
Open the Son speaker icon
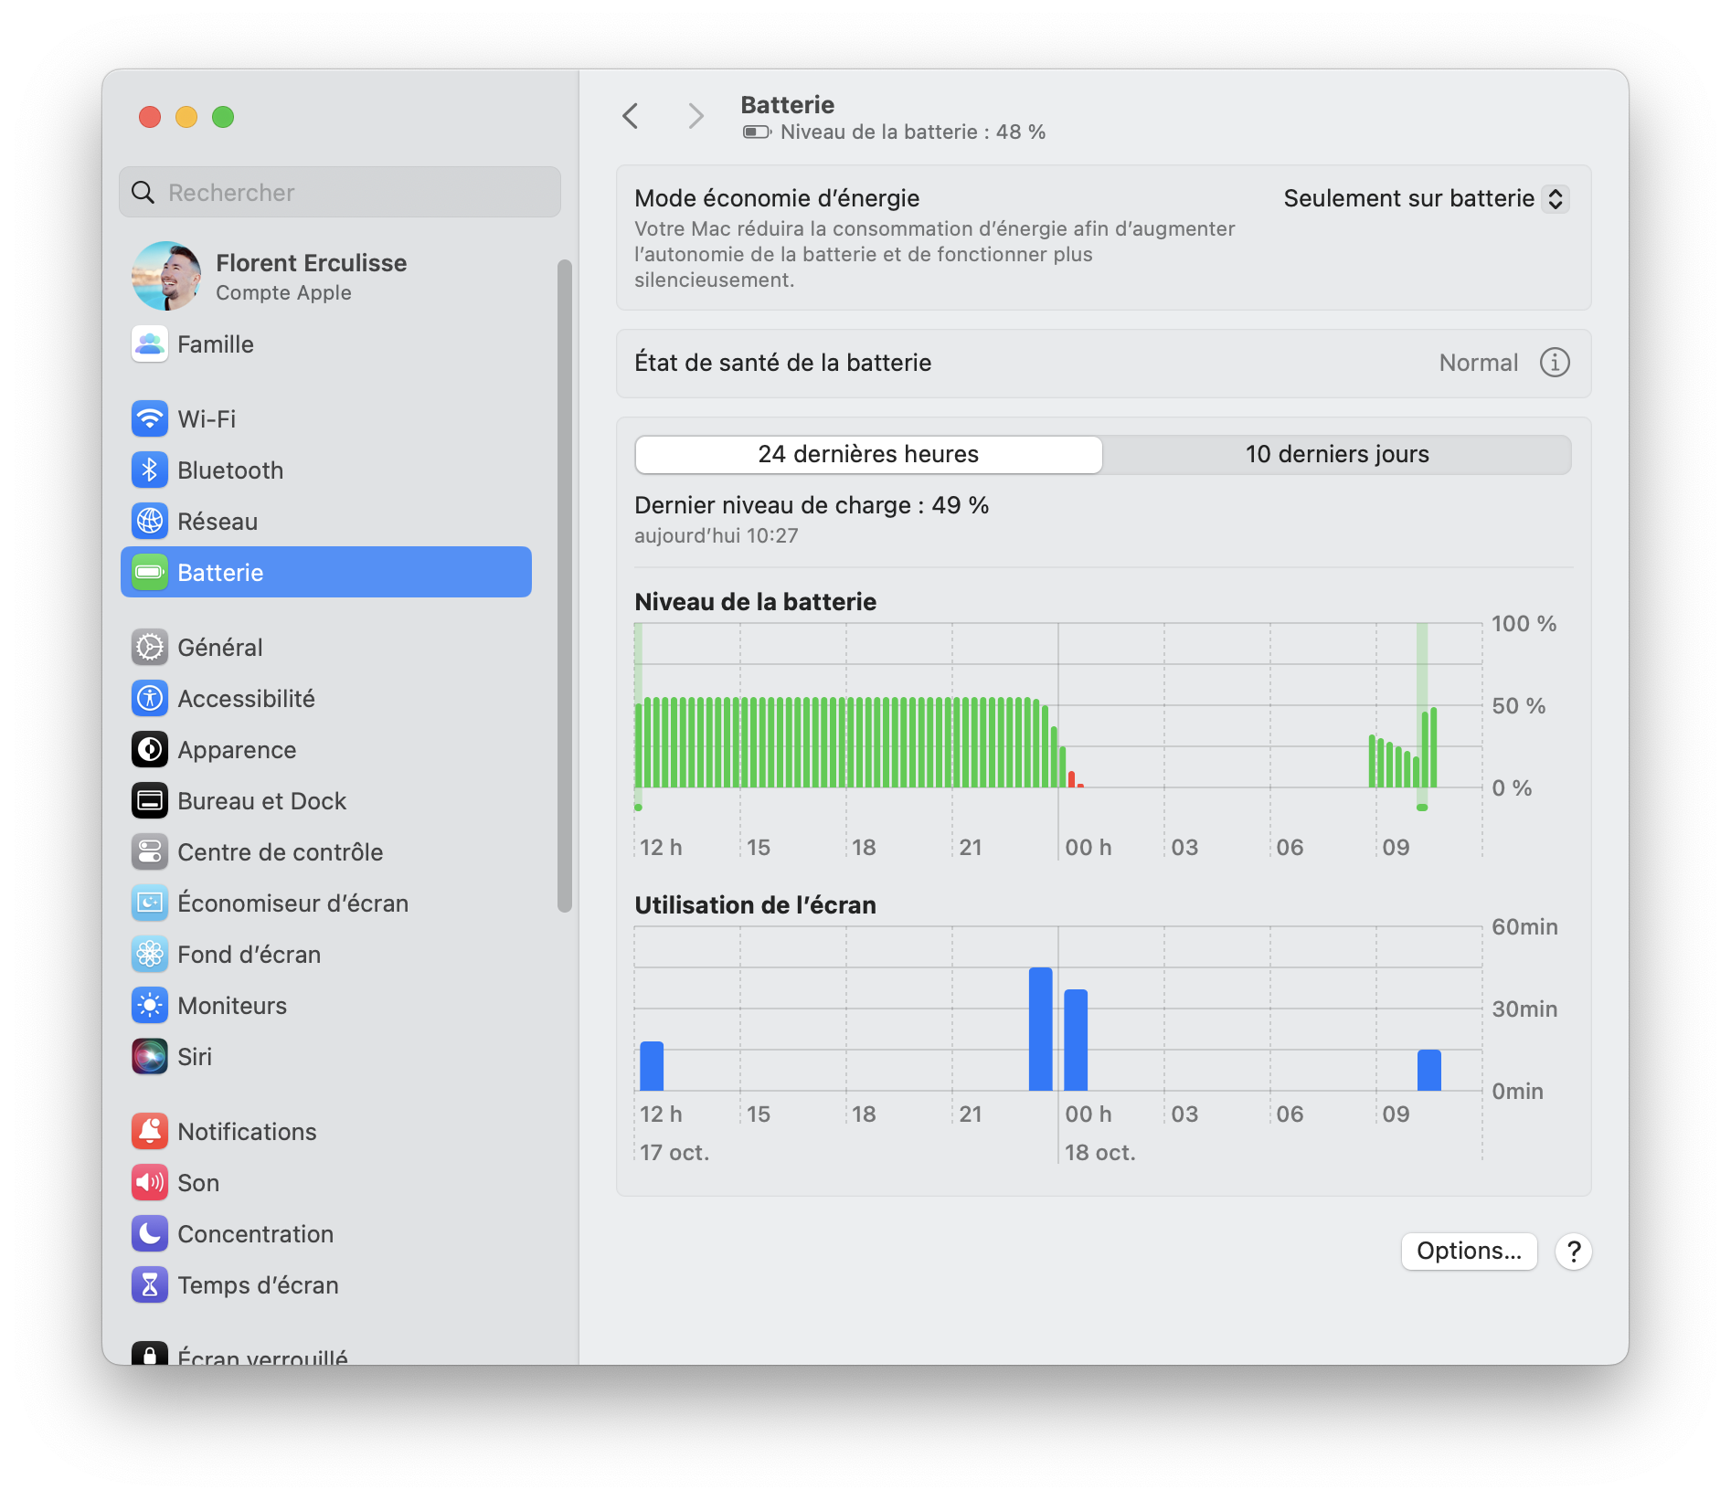(150, 1183)
